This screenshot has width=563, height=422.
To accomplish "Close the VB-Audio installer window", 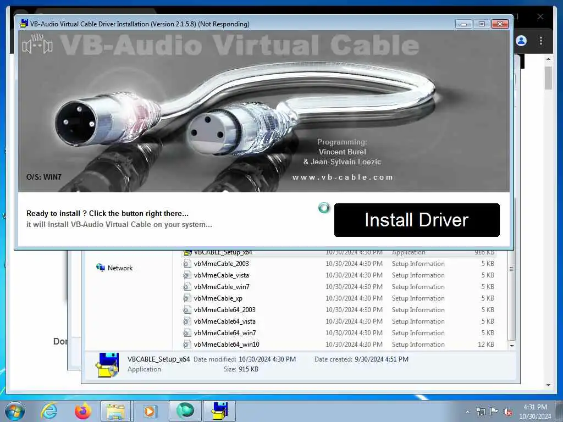I will click(500, 24).
